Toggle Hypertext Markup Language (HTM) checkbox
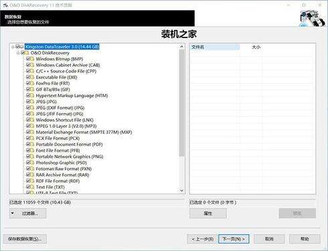Screen dimensions: 328x251 click(x=28, y=96)
